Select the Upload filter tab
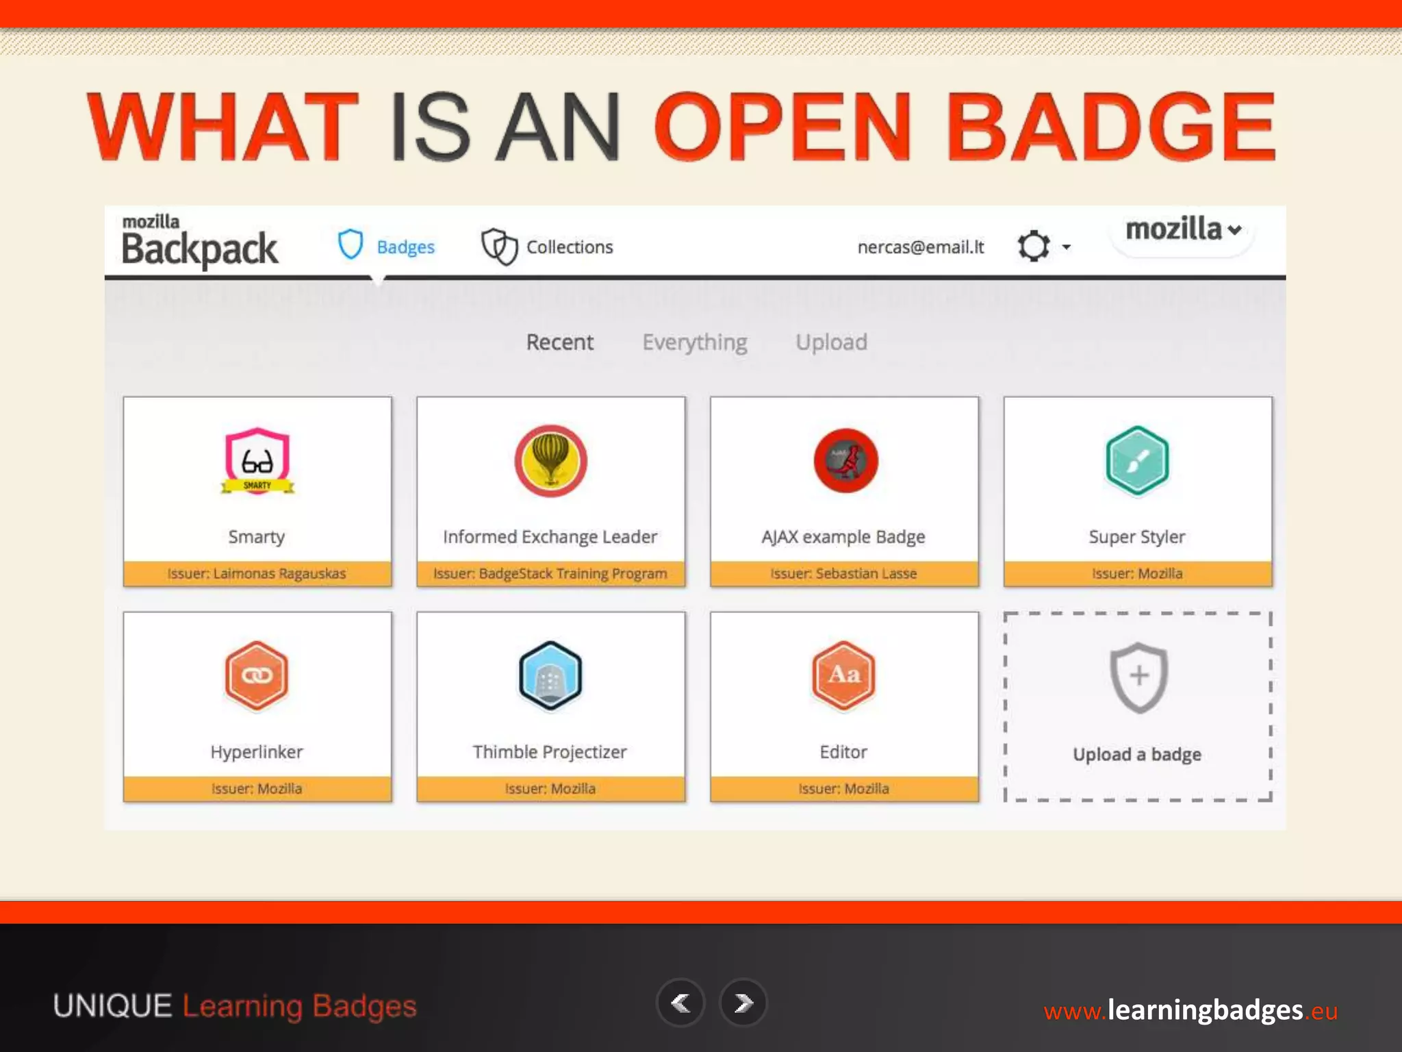1402x1052 pixels. 831,342
